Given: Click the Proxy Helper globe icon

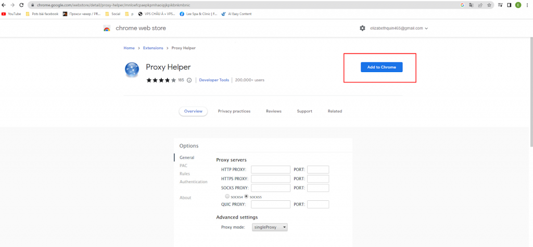Looking at the screenshot, I should 132,69.
